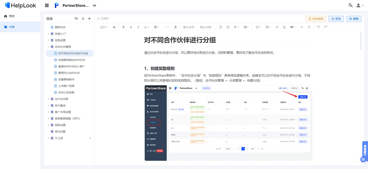Viewport: 368px width, 169px height.
Task: Open the 默认行高 line height dropdown
Action: (206, 27)
